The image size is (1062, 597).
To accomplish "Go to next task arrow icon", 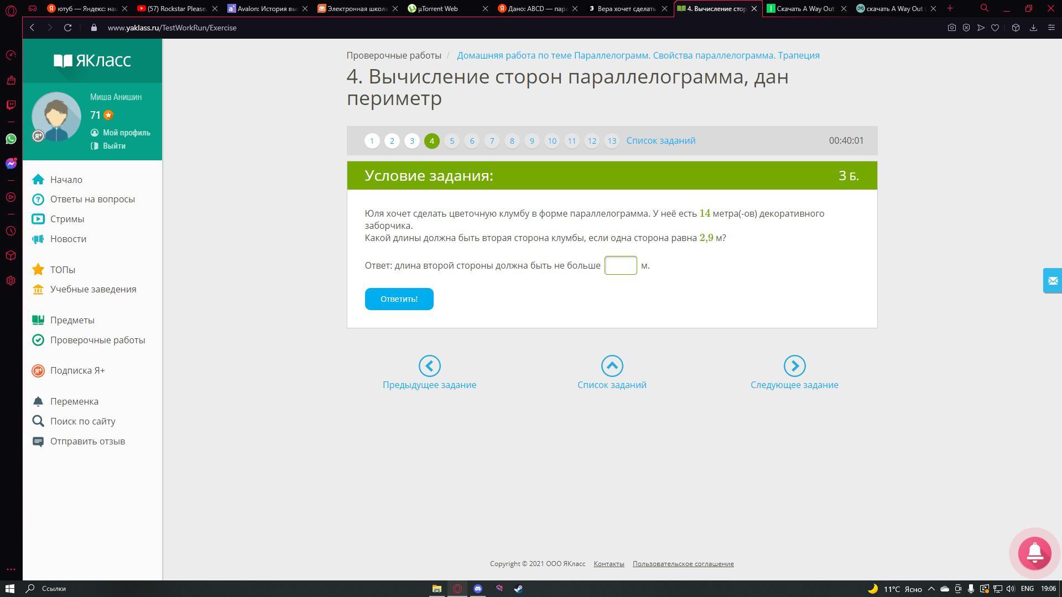I will click(794, 366).
